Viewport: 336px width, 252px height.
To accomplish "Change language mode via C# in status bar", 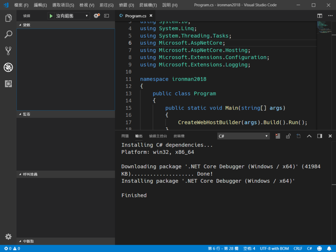I will tap(309, 249).
